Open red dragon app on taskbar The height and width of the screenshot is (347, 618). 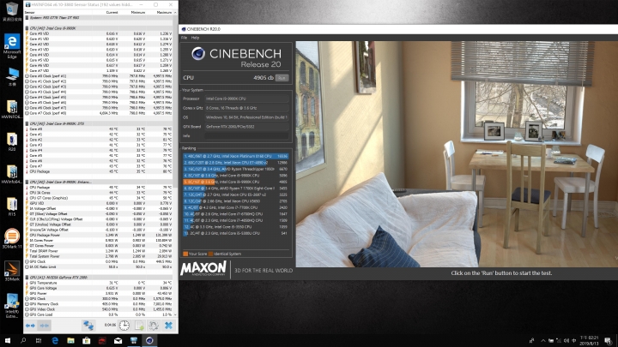click(x=102, y=341)
